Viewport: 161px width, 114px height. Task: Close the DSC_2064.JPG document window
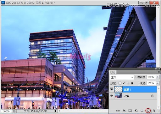tap(154, 3)
